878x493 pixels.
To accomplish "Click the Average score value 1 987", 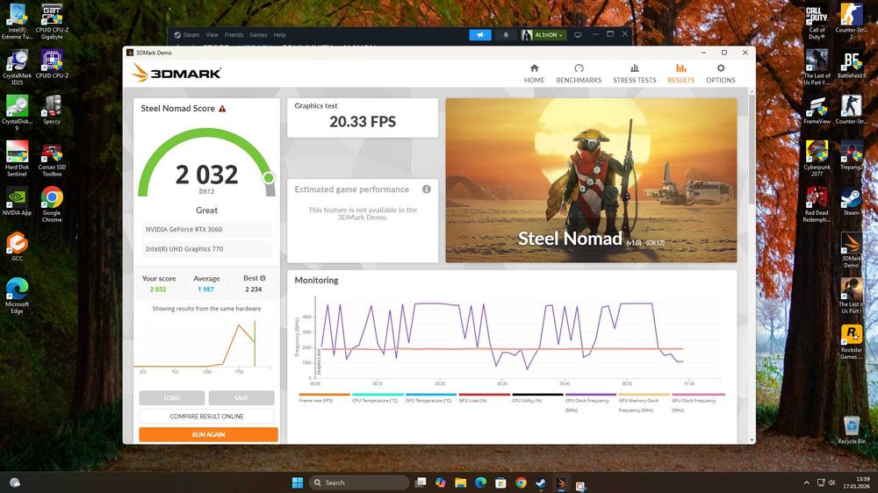I will [205, 289].
